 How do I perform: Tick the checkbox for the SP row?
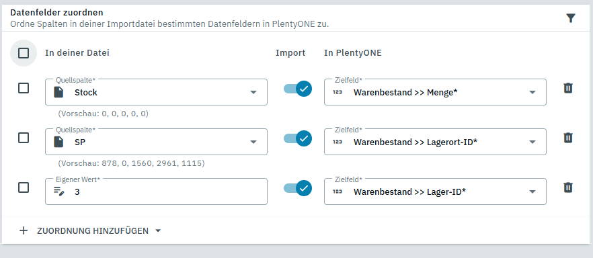coord(24,138)
